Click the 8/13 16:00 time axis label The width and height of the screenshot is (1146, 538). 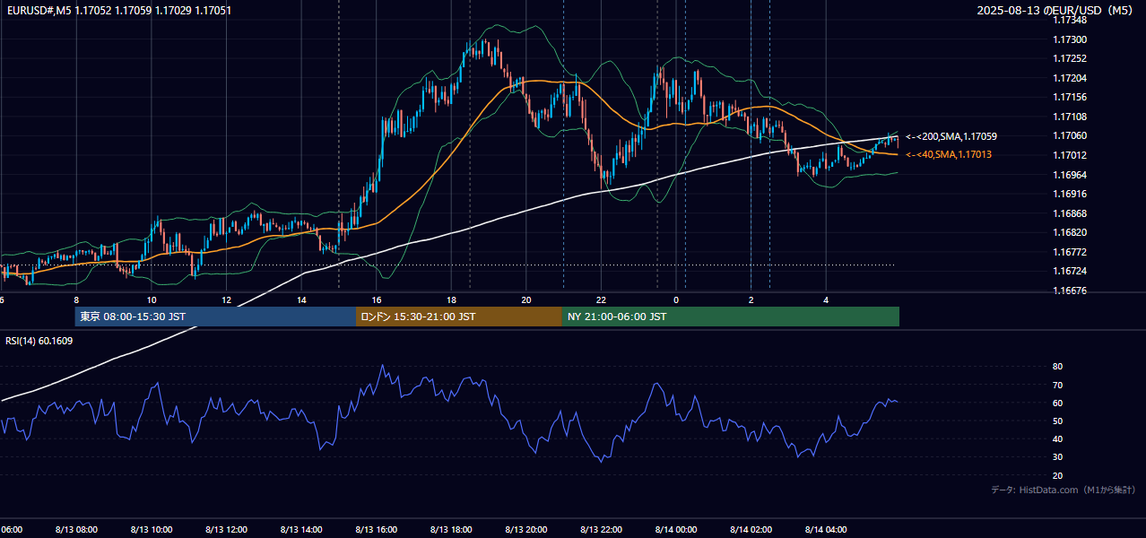(x=377, y=530)
